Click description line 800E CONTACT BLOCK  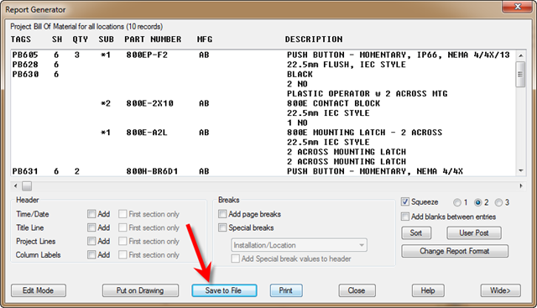(x=334, y=103)
